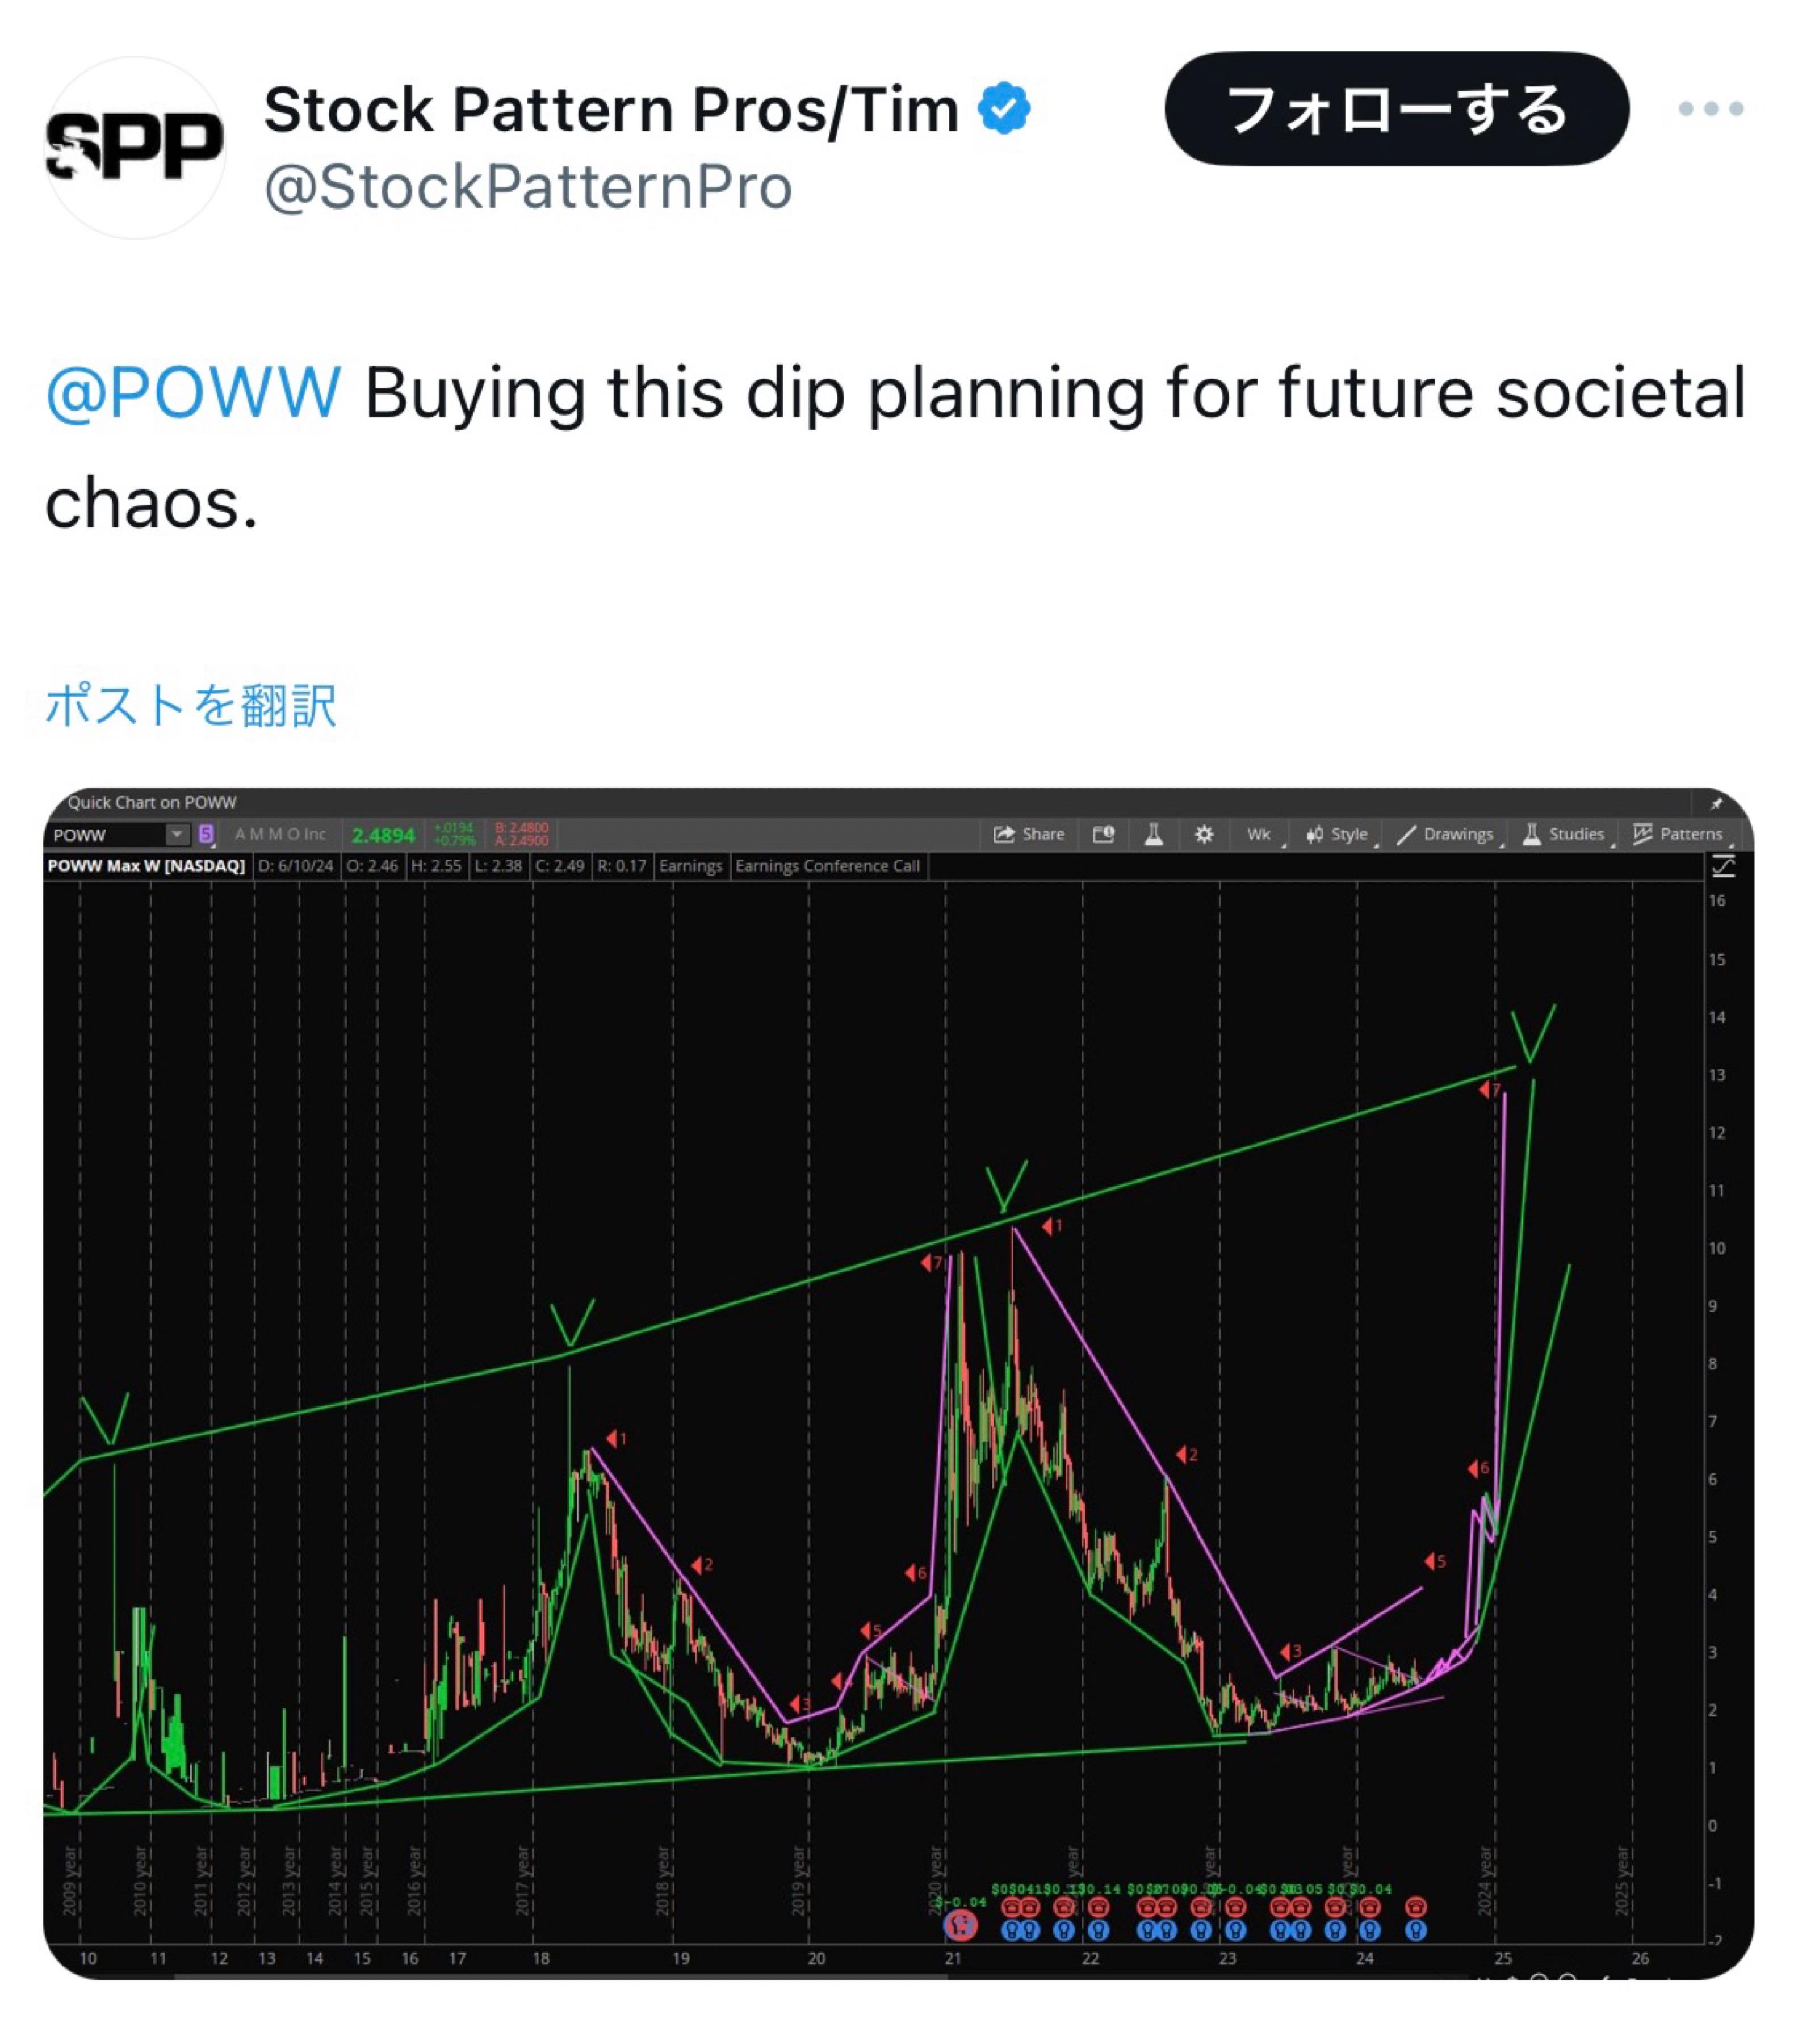1798x2044 pixels.
Task: Click the ポストを翻訳 translate link
Action: coord(191,705)
